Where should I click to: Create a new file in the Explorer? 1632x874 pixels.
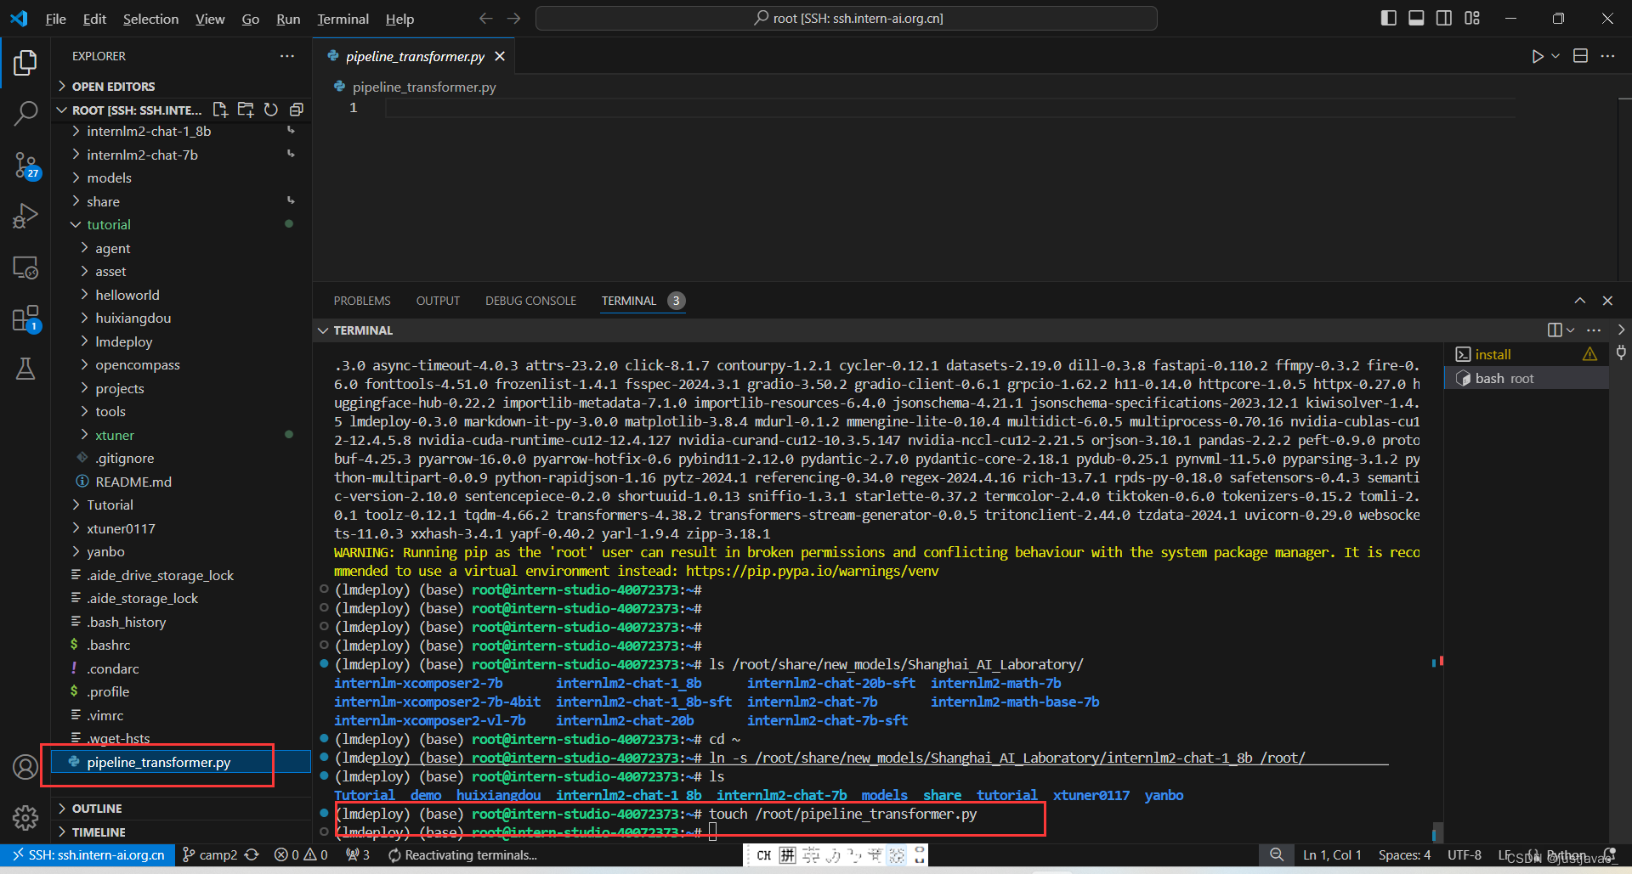[x=219, y=110]
